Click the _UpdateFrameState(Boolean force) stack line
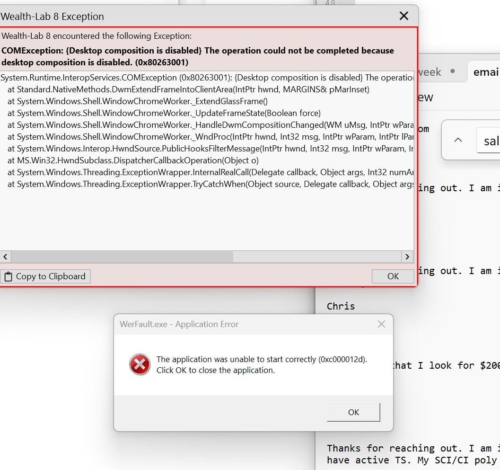Screen dimensions: 500x470 coord(164,113)
